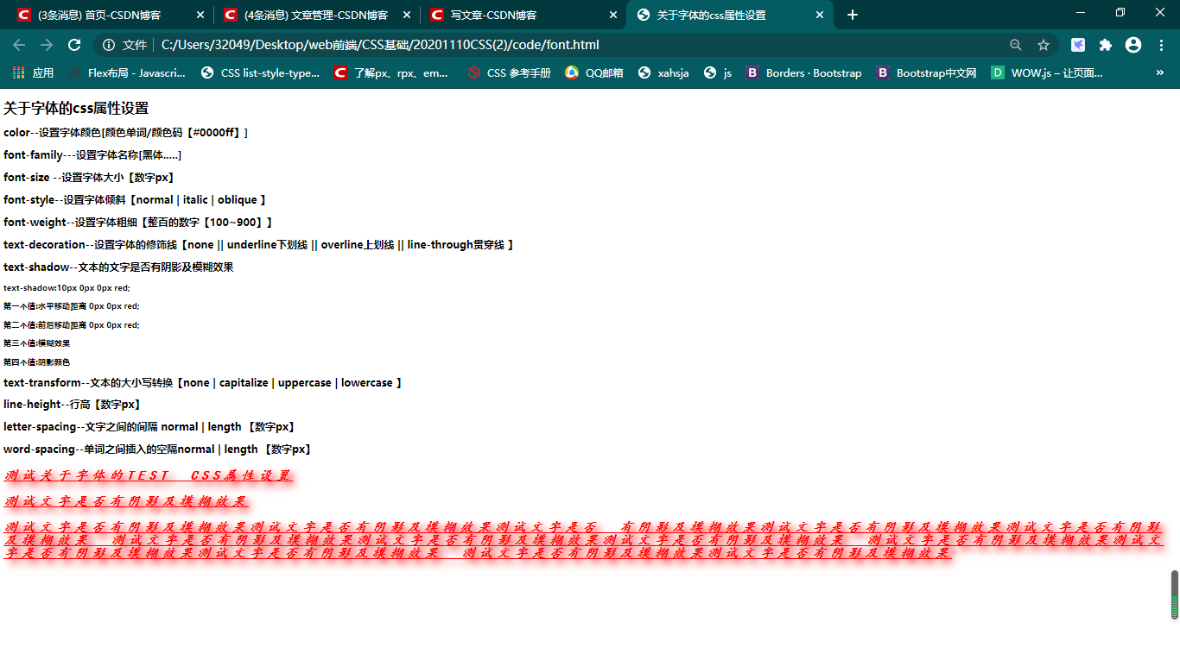
Task: Open the Bootstrap中文网 bookmark
Action: (926, 73)
